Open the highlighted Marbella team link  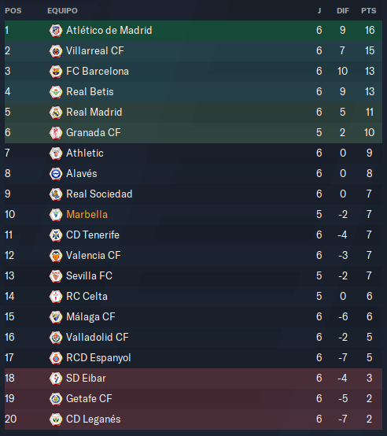87,215
